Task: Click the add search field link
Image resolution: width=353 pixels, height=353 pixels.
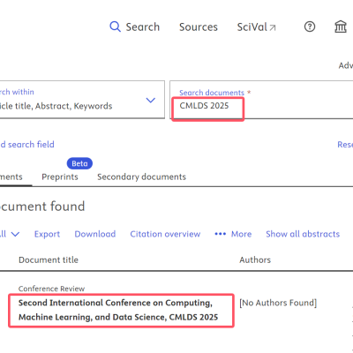Action: coord(27,145)
